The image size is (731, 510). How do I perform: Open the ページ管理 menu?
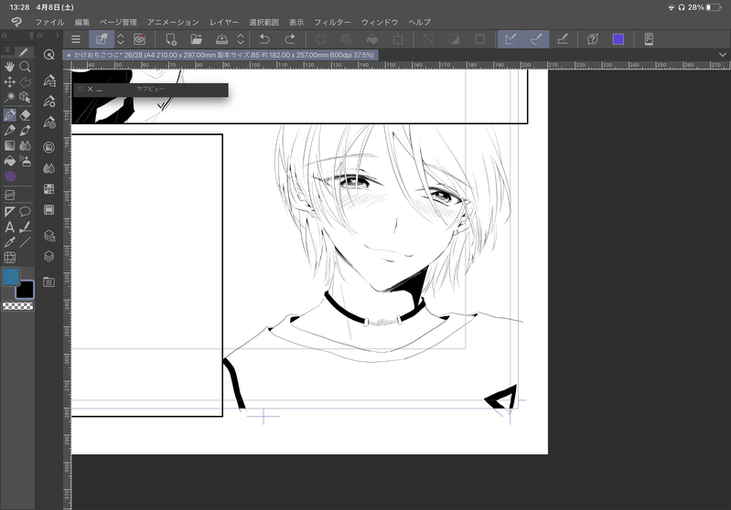click(x=118, y=22)
